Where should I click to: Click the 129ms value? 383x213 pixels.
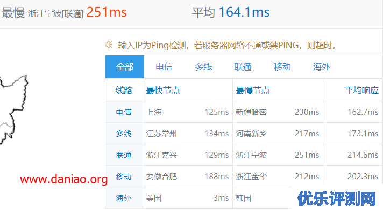click(x=217, y=155)
